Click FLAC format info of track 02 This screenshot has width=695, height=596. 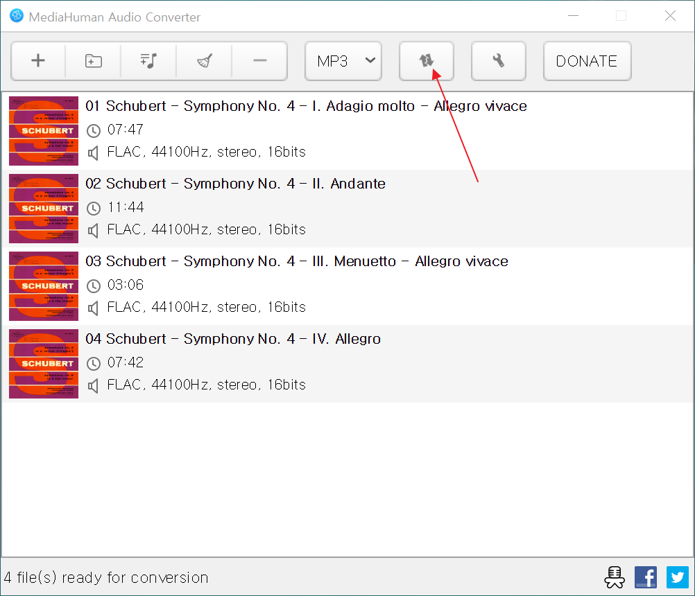tap(207, 230)
